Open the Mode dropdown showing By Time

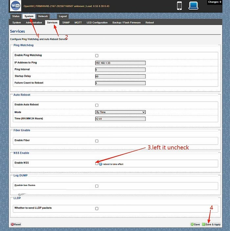tap(120, 112)
